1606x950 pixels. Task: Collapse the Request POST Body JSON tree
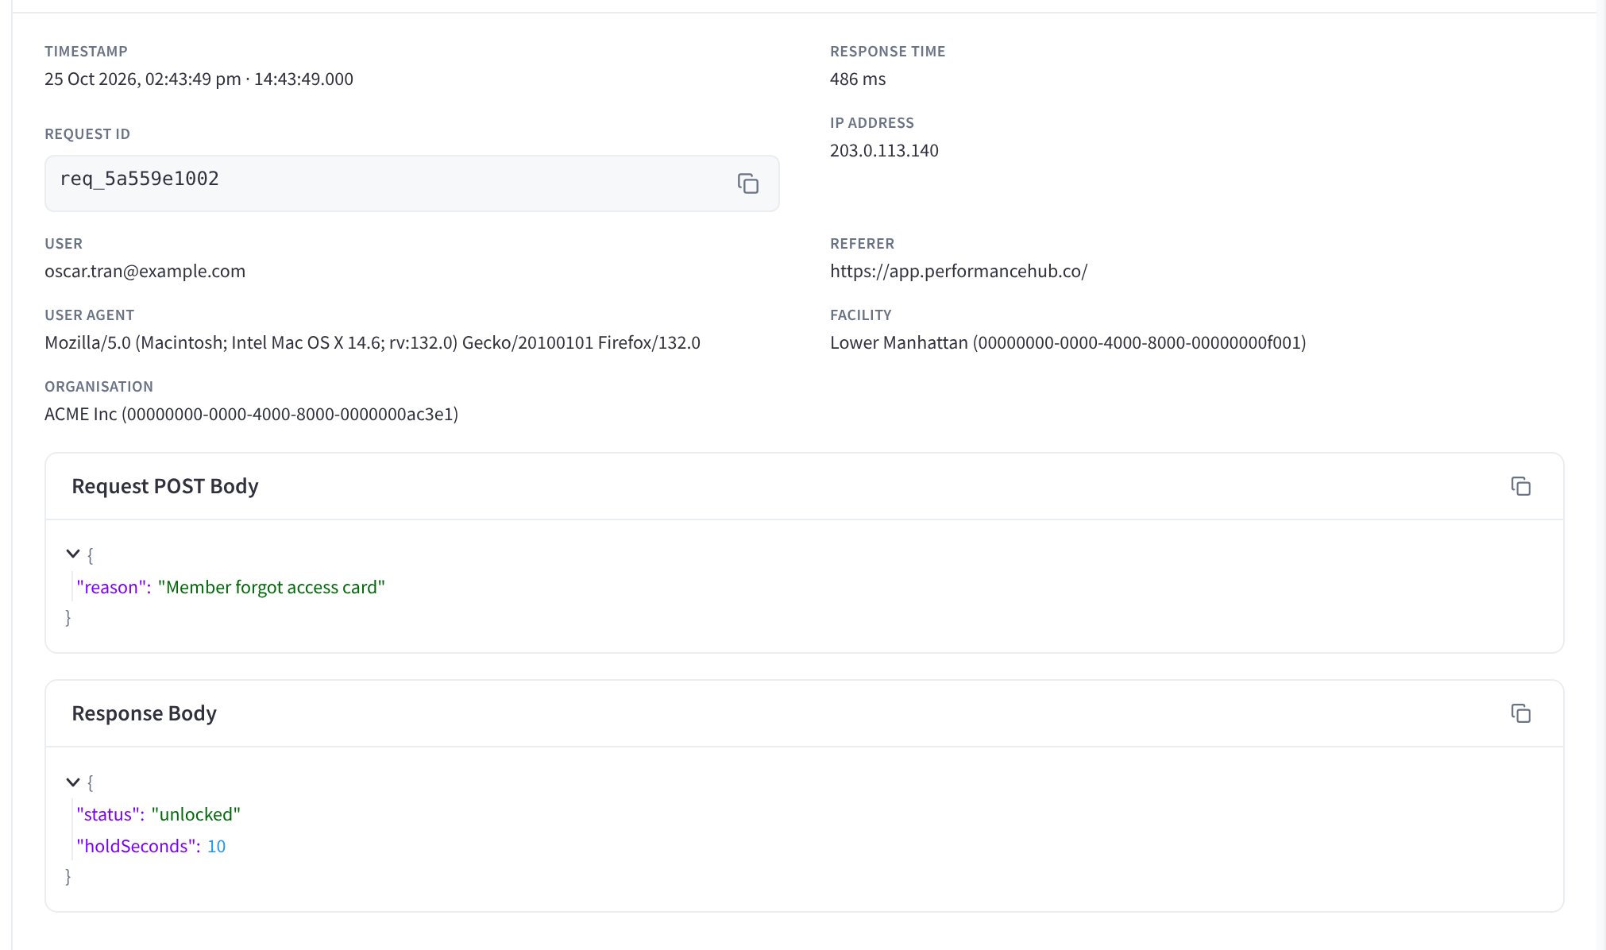73,554
